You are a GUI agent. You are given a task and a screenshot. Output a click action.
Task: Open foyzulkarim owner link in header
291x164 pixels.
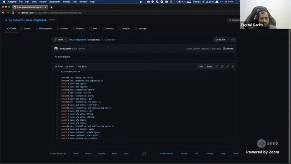click(x=16, y=20)
